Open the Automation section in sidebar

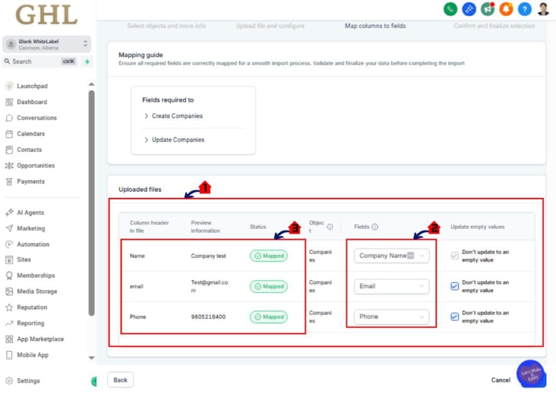click(10, 244)
